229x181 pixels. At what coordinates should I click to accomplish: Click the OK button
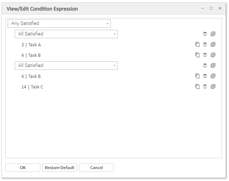click(23, 168)
